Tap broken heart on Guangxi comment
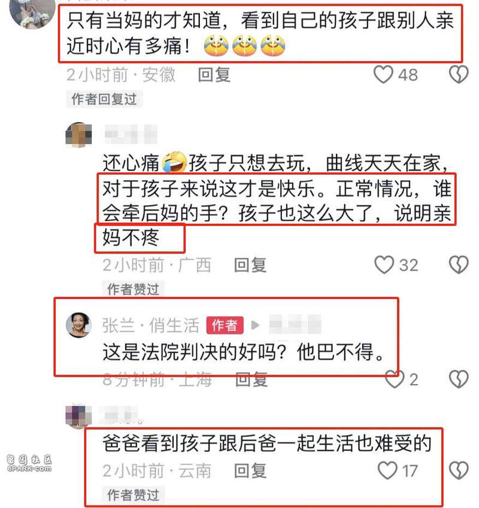The width and height of the screenshot is (479, 508). pos(459,265)
